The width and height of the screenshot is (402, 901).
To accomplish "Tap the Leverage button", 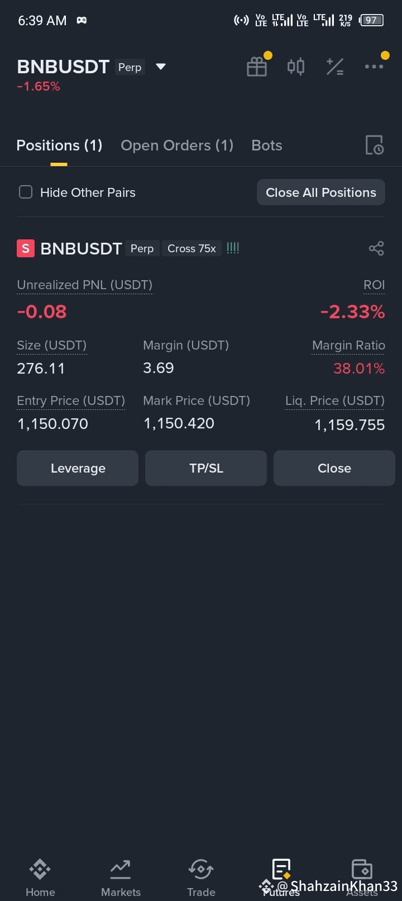I will point(78,468).
